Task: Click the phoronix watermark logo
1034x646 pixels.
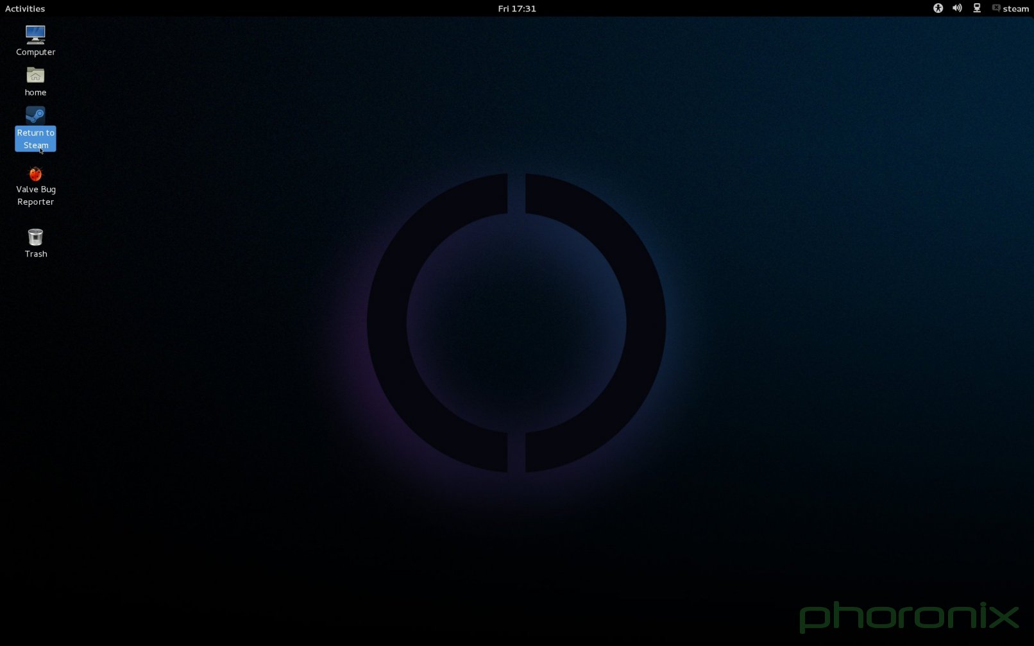Action: pos(908,616)
